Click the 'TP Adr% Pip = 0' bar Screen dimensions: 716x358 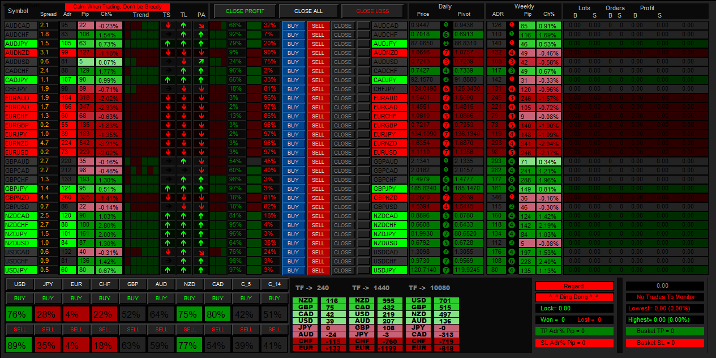(574, 331)
